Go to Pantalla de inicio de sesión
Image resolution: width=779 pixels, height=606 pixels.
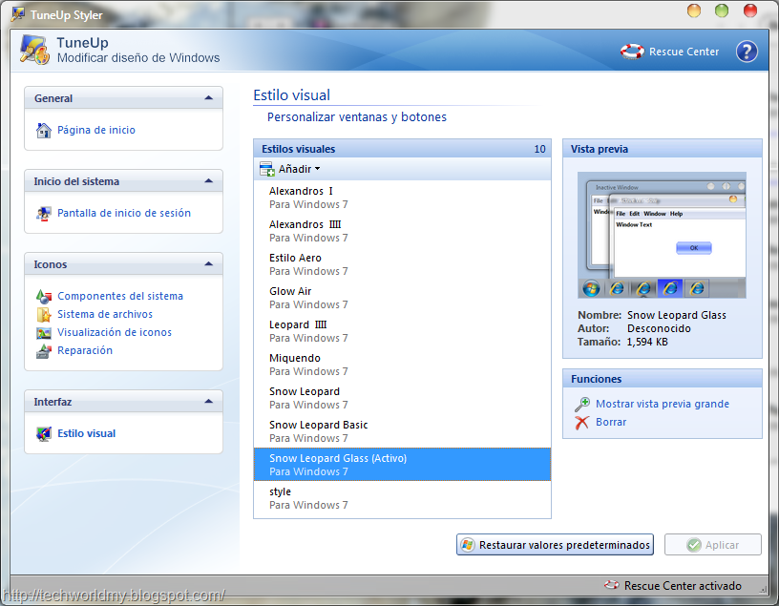124,213
